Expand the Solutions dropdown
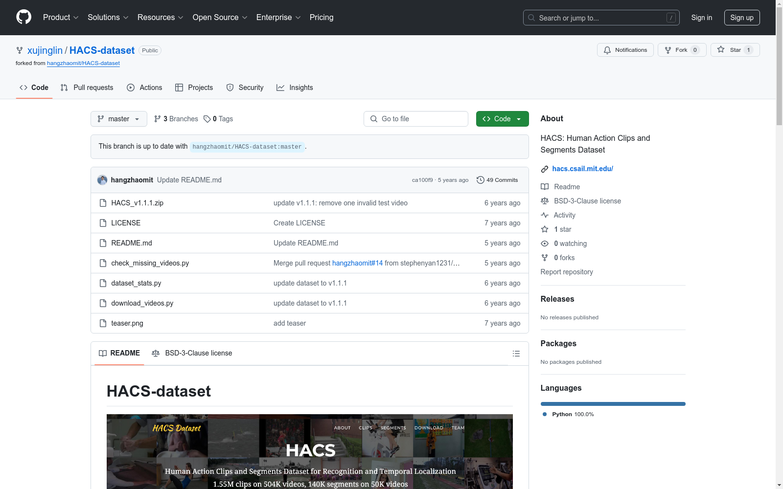 pyautogui.click(x=108, y=18)
